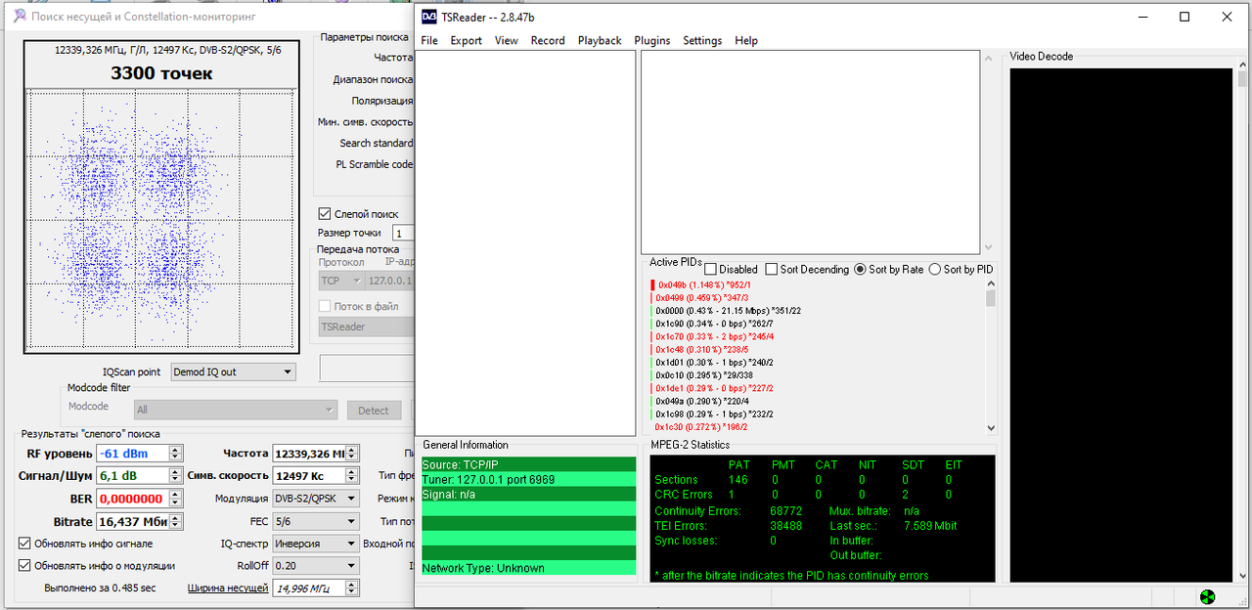Click the Частота frequency stepper arrows
Screen dimensions: 1252x610
(x=352, y=453)
